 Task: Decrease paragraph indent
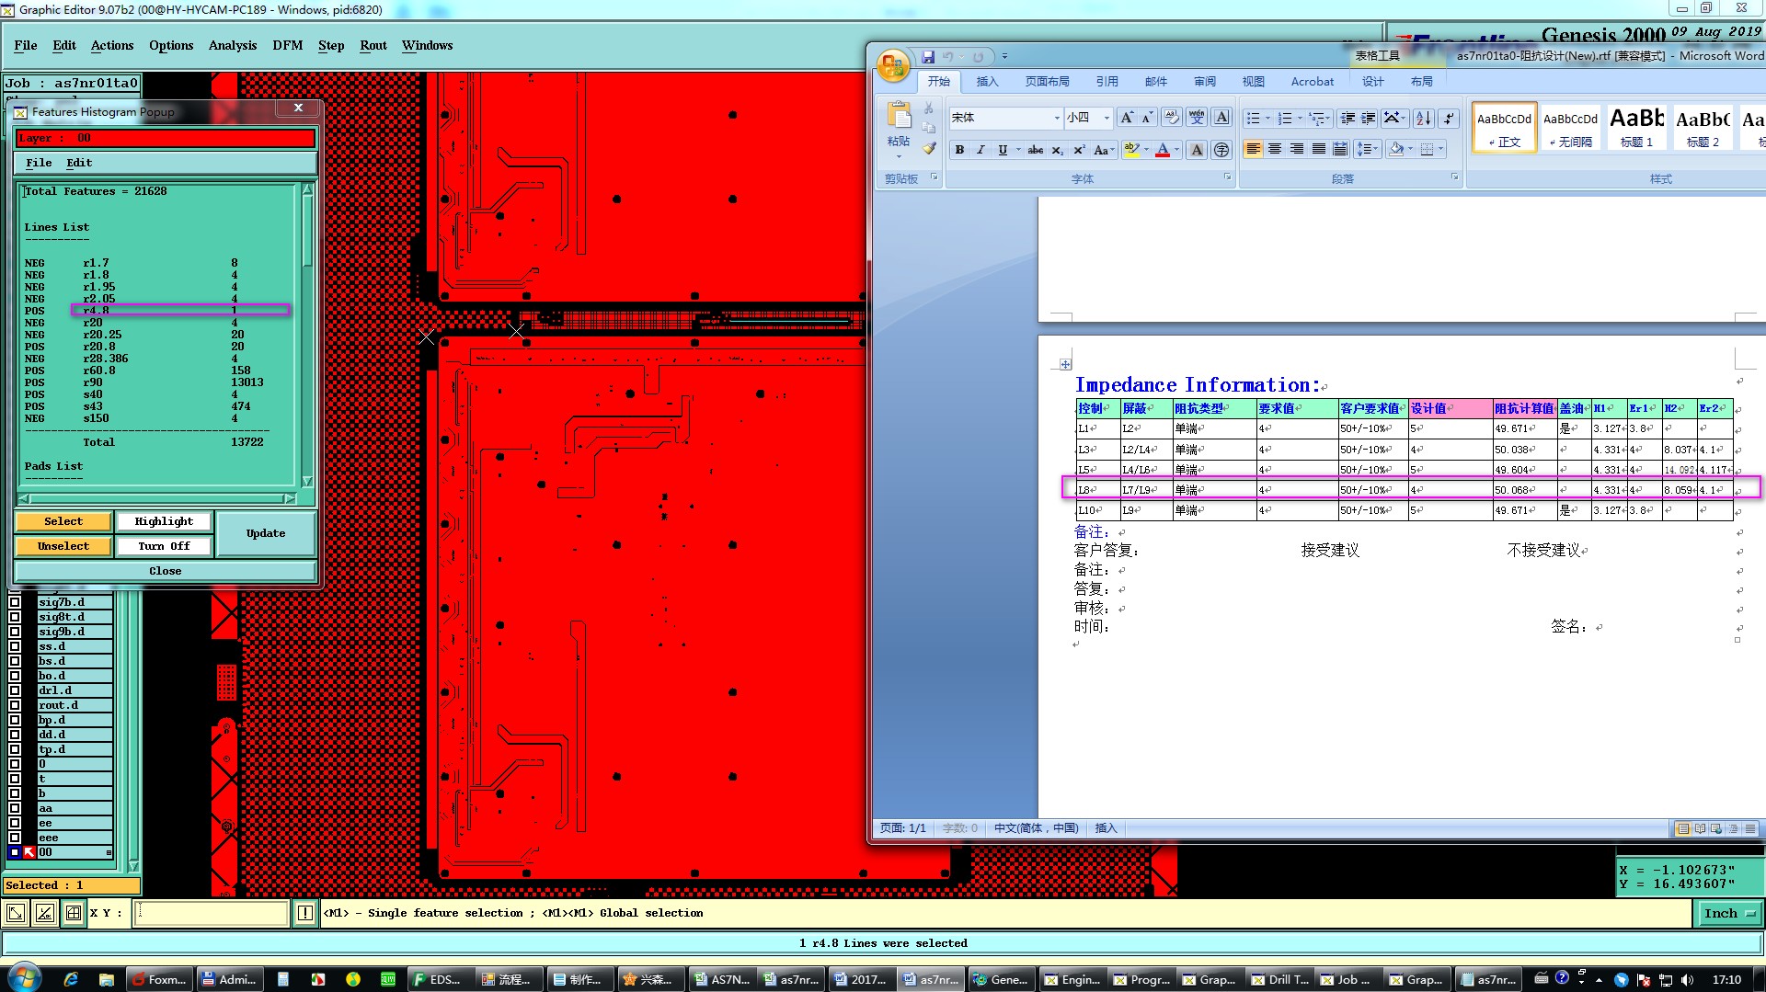[x=1347, y=118]
